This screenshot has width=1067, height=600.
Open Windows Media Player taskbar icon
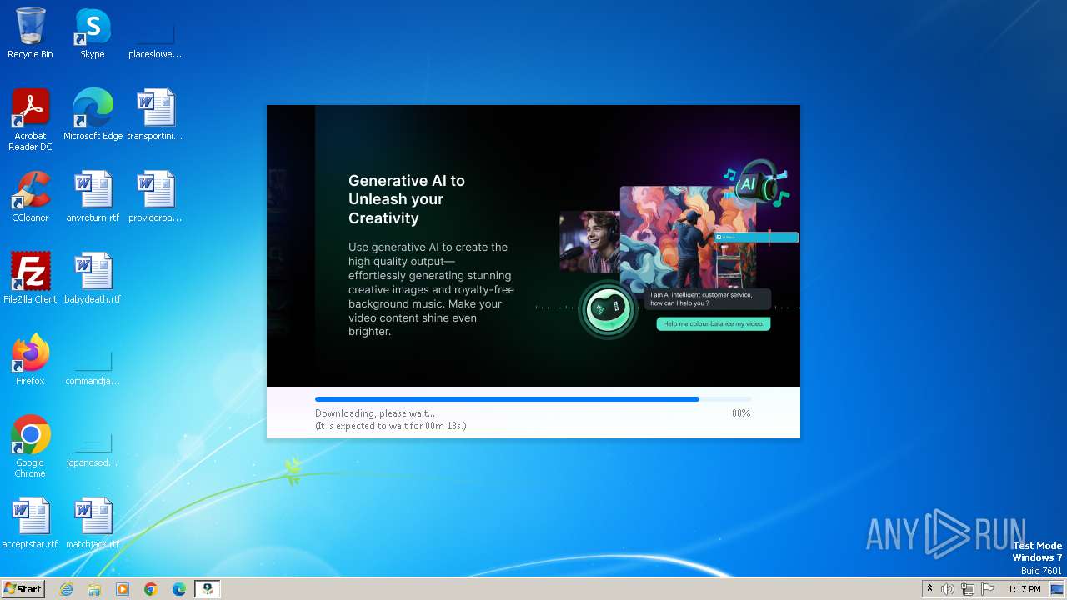pyautogui.click(x=123, y=589)
